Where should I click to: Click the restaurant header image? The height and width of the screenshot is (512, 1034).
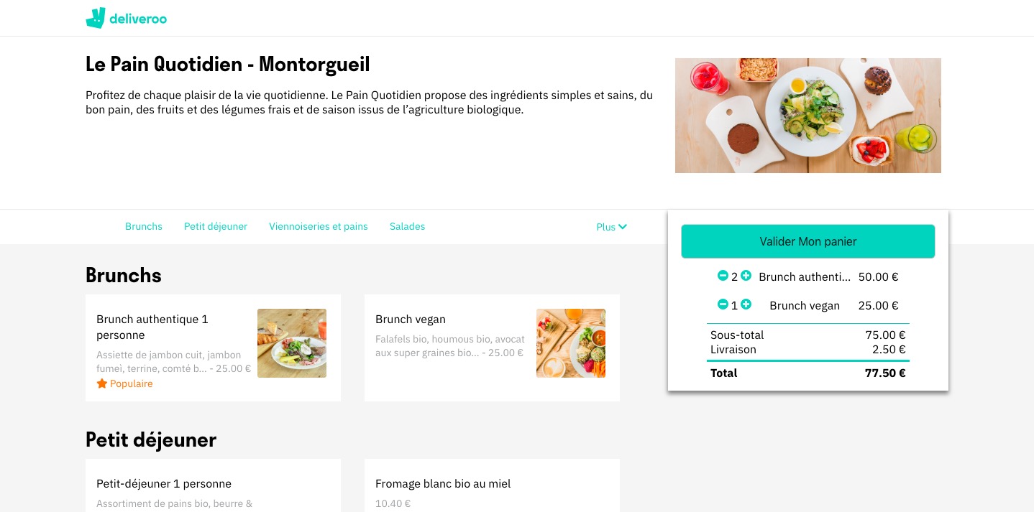pos(807,115)
